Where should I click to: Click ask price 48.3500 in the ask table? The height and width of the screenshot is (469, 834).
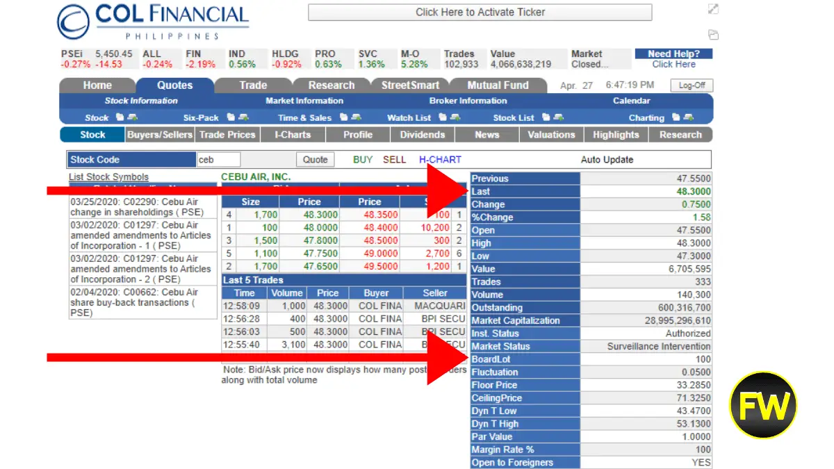(x=381, y=215)
